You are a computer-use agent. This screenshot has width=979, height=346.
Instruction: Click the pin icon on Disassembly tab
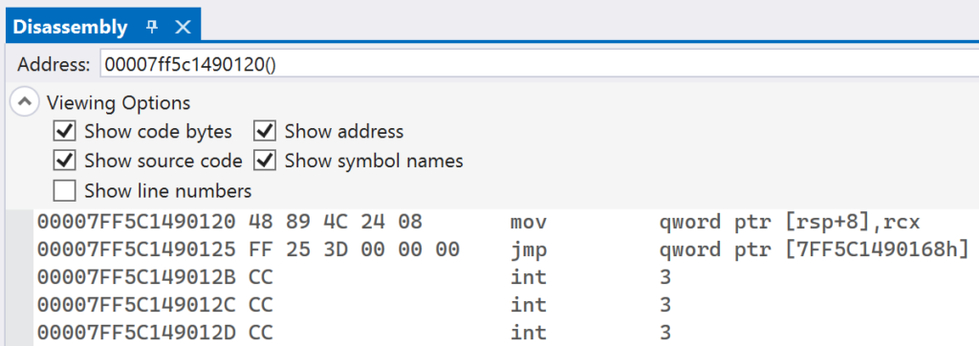(x=152, y=27)
